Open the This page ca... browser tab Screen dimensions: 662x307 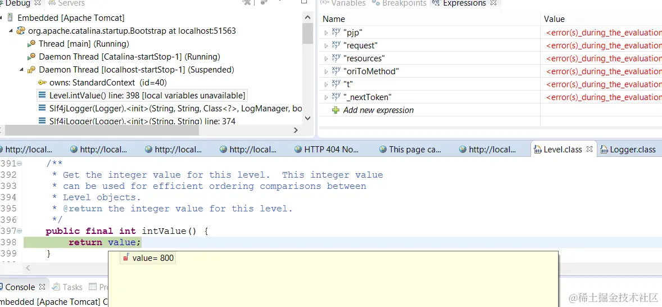pyautogui.click(x=410, y=149)
